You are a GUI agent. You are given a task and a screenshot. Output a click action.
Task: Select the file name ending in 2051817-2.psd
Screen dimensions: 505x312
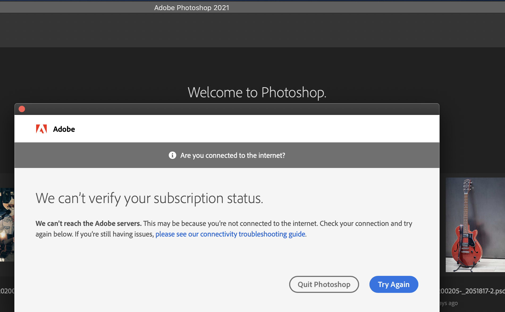point(472,291)
